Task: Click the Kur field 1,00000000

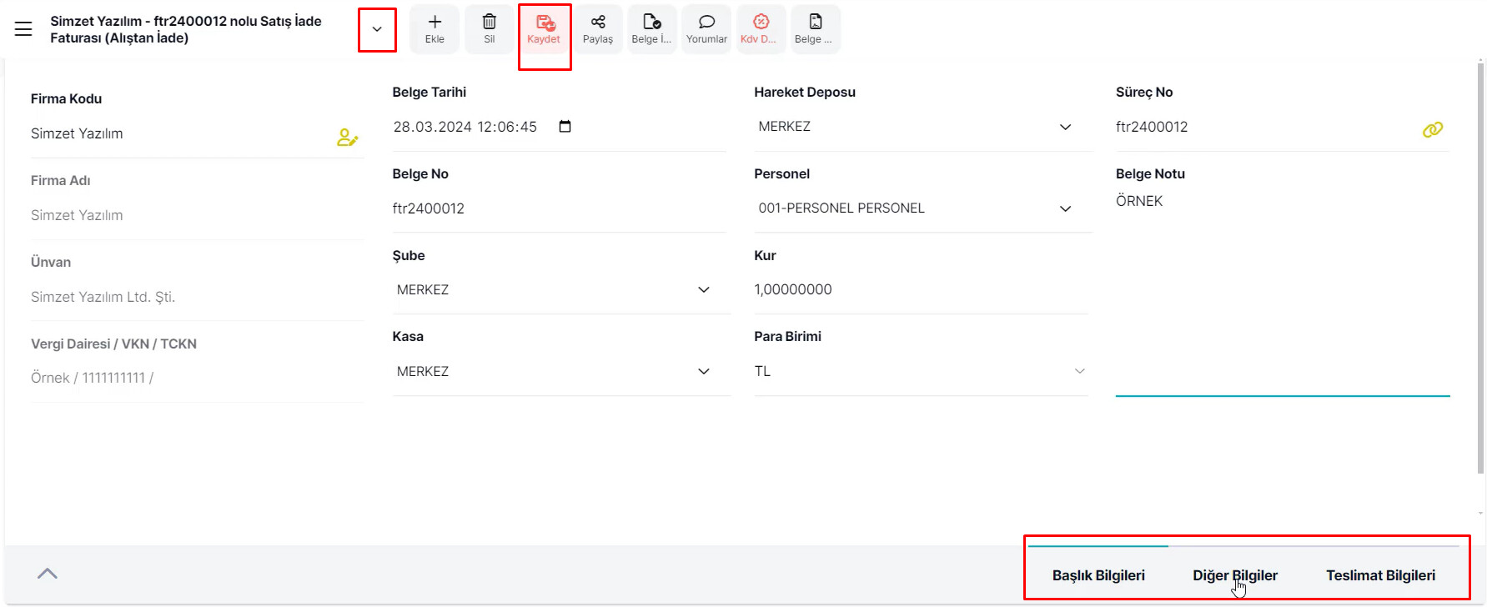Action: tap(922, 290)
